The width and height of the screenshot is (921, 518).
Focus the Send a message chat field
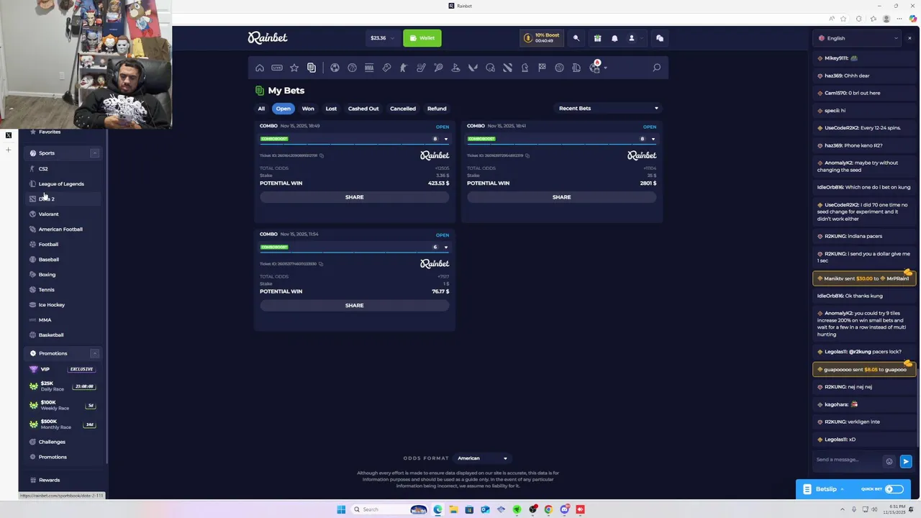point(848,460)
